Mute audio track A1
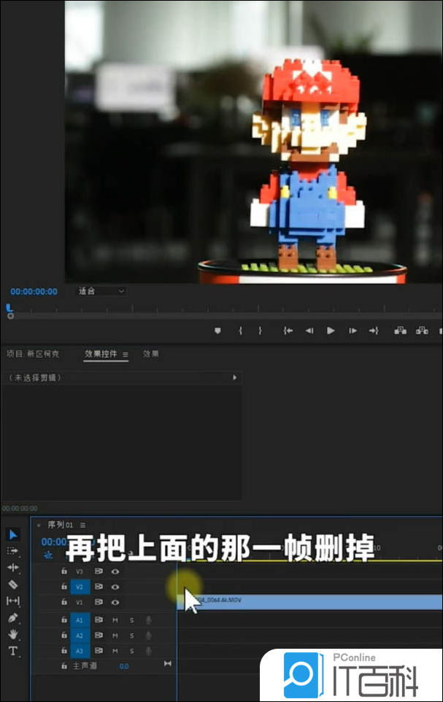 [x=115, y=620]
